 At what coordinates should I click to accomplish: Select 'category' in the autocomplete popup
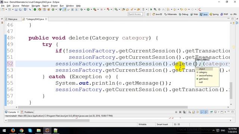[x=203, y=72]
